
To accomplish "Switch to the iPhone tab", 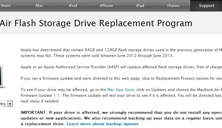I will (x=106, y=5).
